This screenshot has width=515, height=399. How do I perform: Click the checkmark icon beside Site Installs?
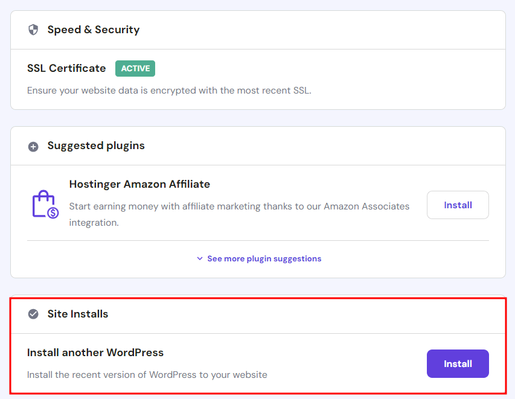(x=33, y=314)
